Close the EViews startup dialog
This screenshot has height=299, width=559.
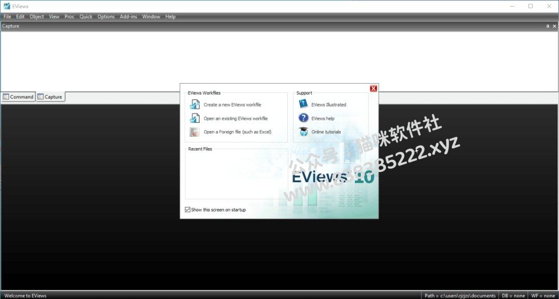(373, 88)
